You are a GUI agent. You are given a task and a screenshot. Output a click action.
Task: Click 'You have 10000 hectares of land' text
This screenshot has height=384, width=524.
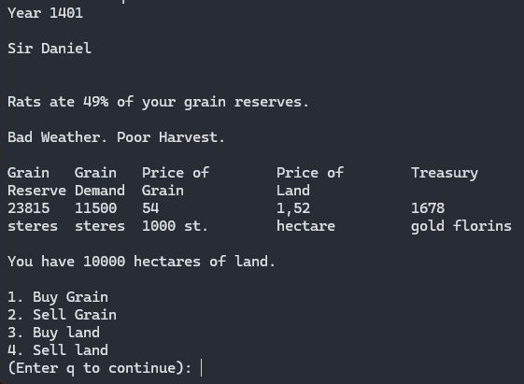[x=141, y=262]
